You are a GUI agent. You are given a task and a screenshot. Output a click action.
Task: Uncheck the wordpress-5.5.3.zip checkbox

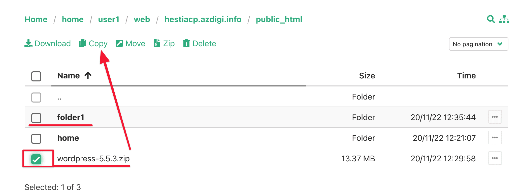(36, 159)
